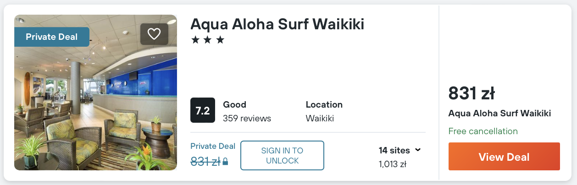Click the blue Private Deal text label

[213, 146]
